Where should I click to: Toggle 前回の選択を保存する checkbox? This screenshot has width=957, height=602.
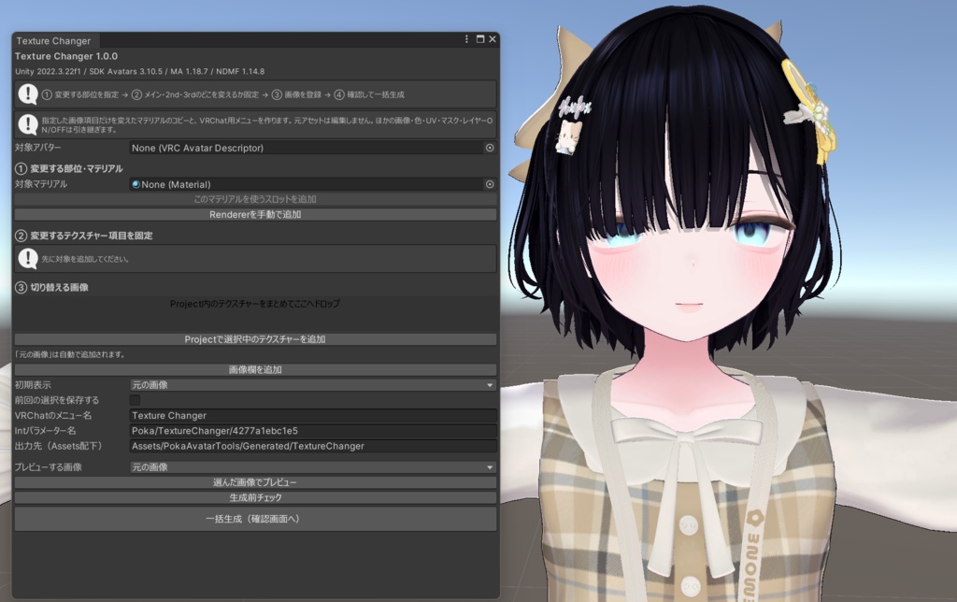pyautogui.click(x=135, y=400)
